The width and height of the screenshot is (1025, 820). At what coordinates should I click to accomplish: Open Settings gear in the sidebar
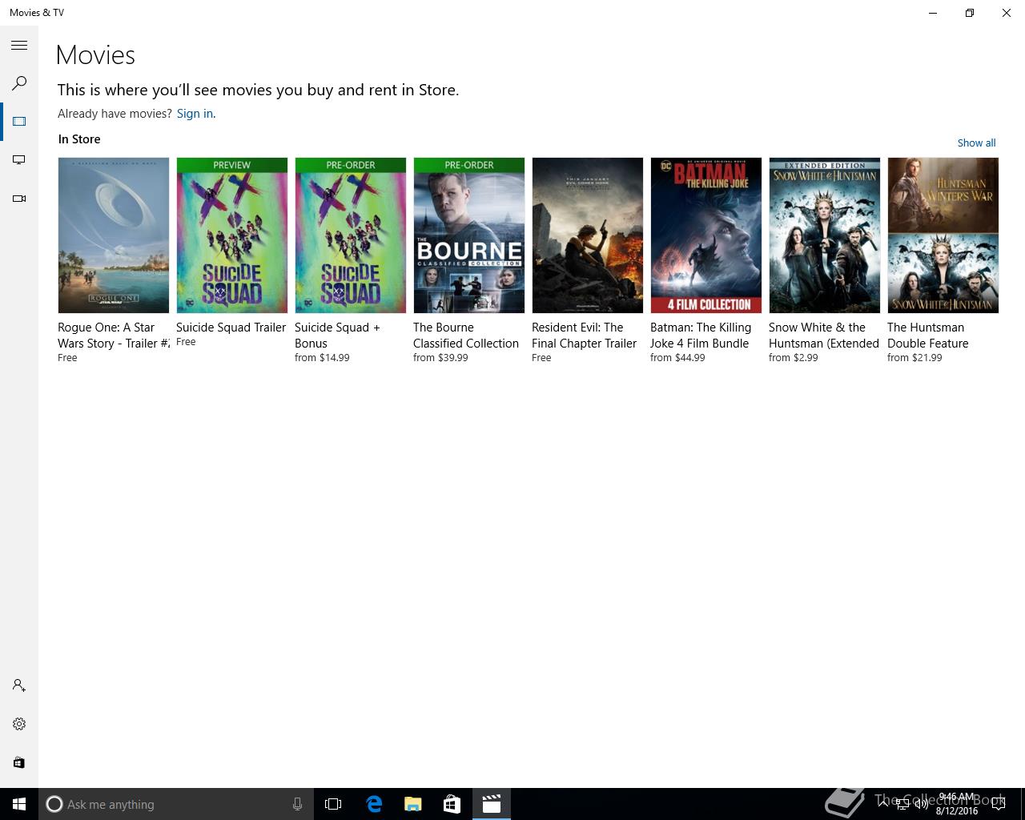pos(19,724)
